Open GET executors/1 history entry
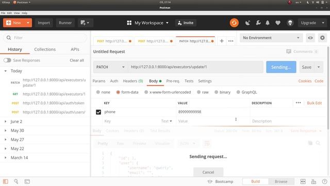 [54, 94]
